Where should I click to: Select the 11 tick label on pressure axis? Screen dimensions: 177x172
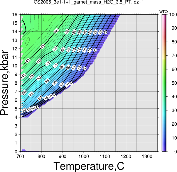(x=15, y=57)
